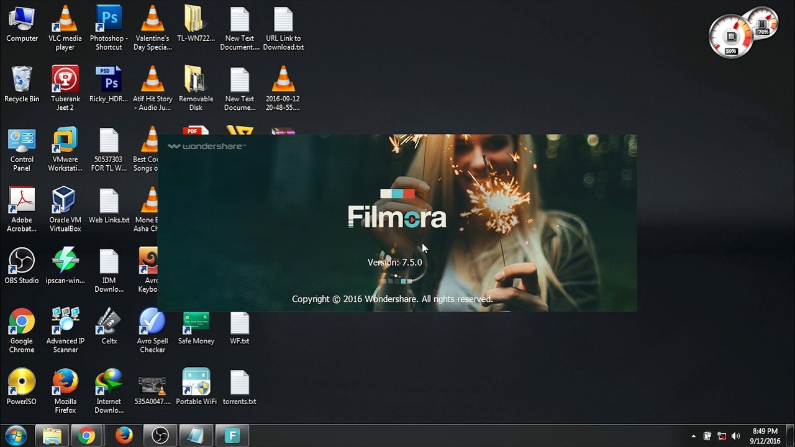Switch to OBS Studio on the taskbar
This screenshot has width=795, height=447.
tap(160, 435)
